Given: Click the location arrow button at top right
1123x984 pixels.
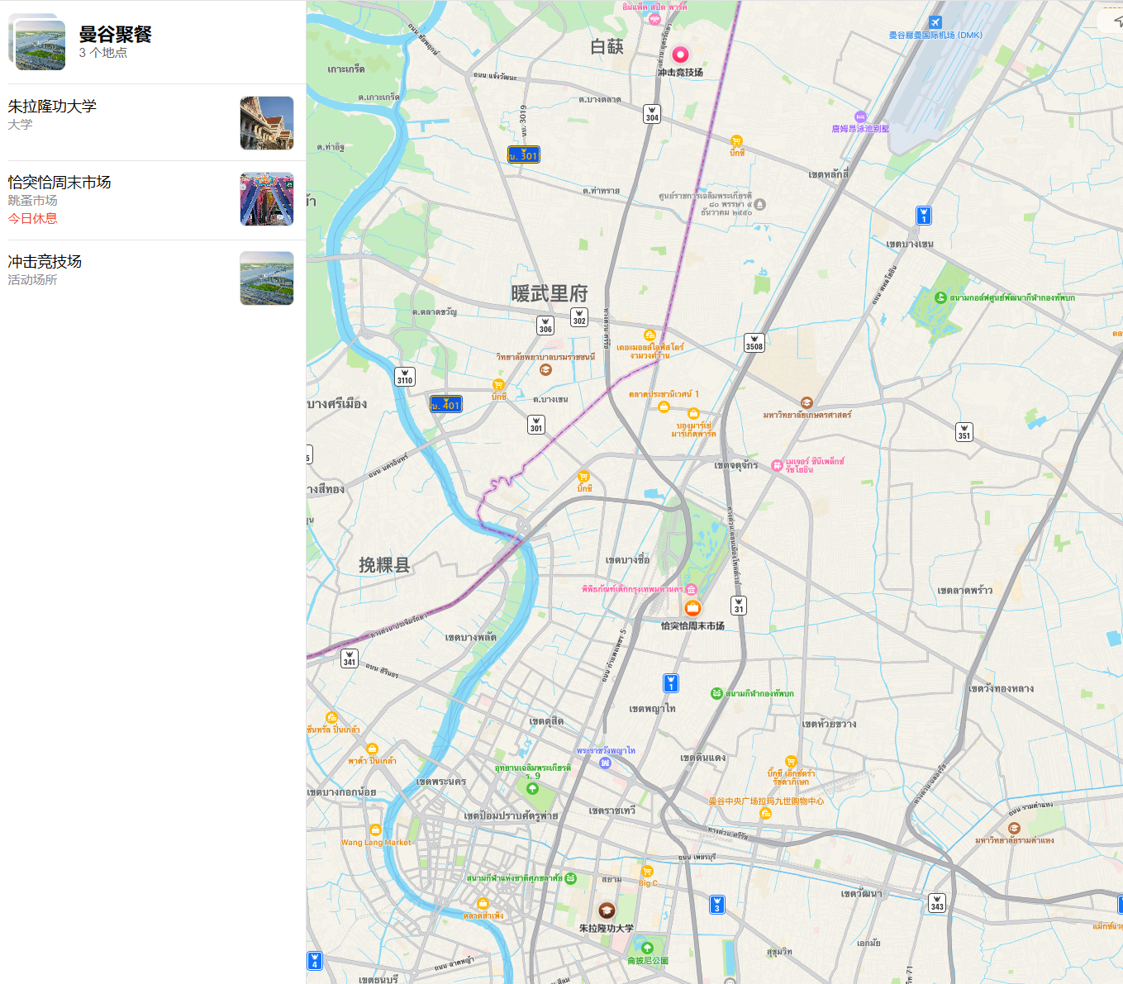Looking at the screenshot, I should [1116, 21].
